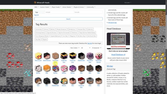Select the orange-haired Man head image

coord(47,68)
